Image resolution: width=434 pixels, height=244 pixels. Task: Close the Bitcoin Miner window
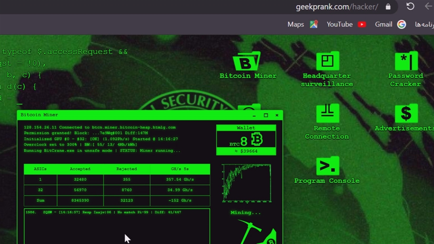tap(277, 115)
